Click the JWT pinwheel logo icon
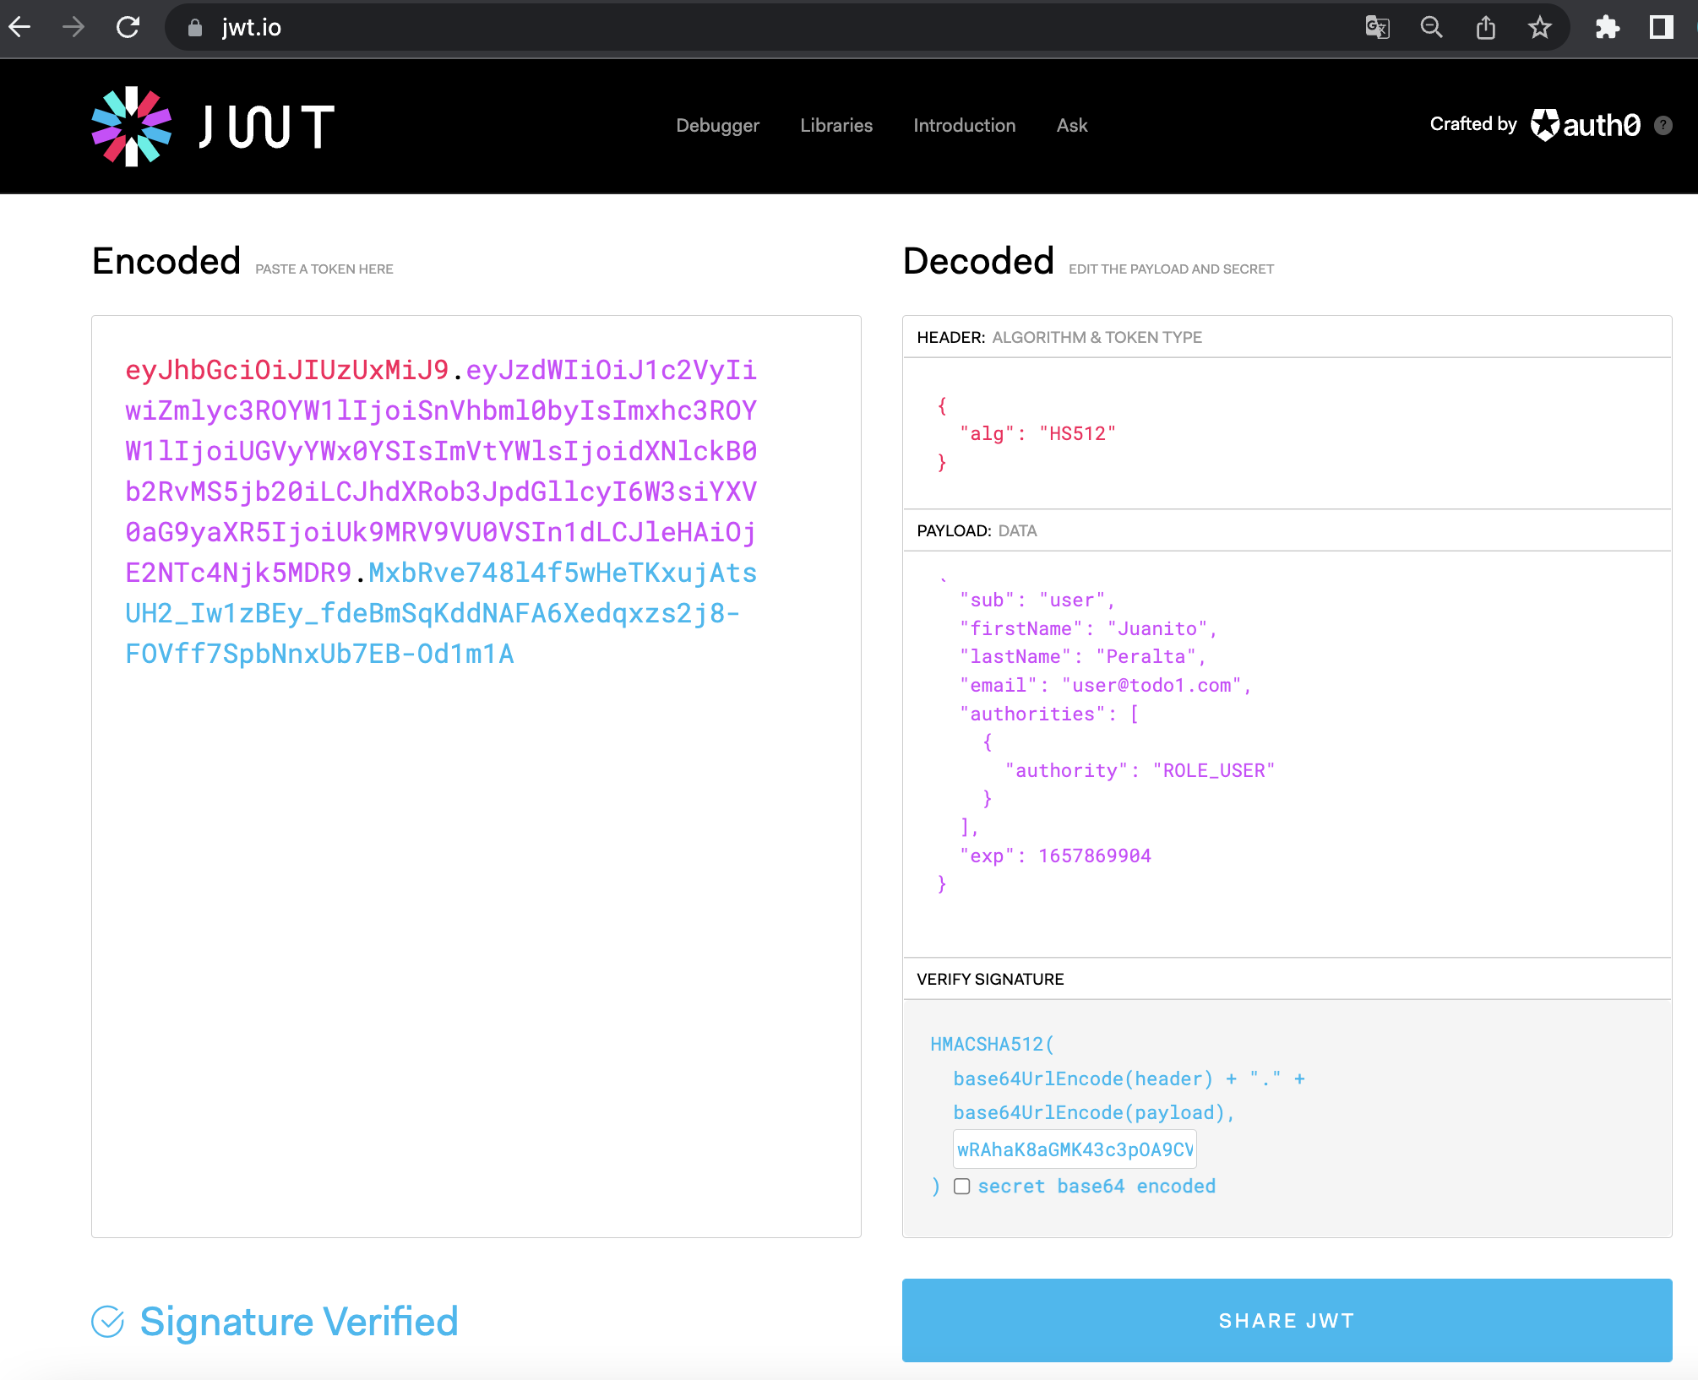 pyautogui.click(x=131, y=126)
